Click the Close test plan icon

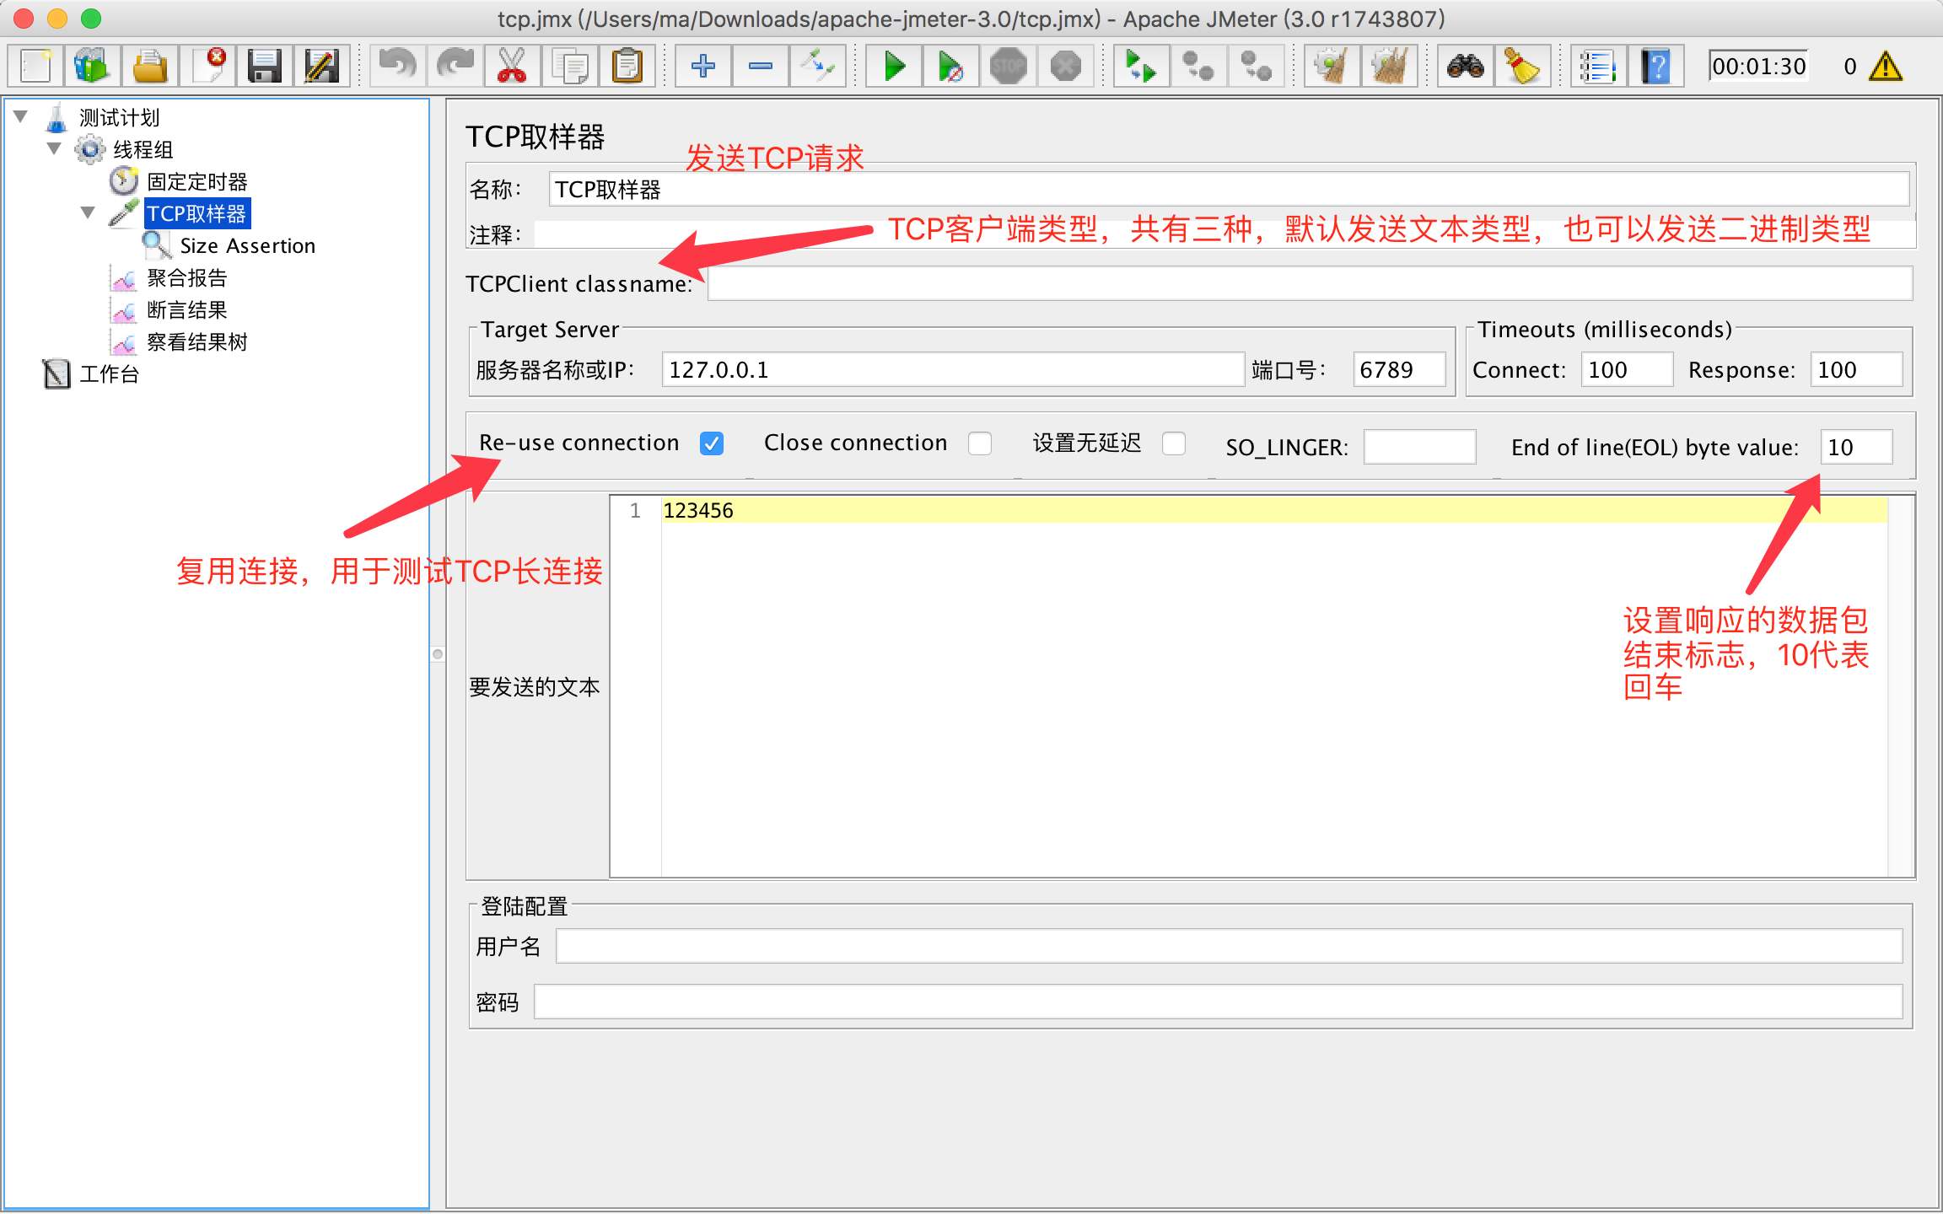click(207, 66)
